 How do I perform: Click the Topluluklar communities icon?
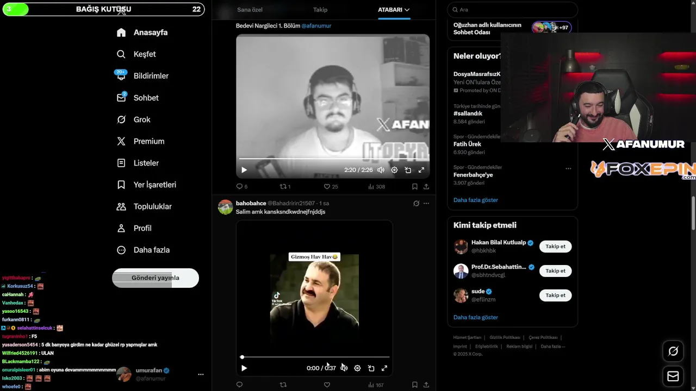(x=121, y=206)
